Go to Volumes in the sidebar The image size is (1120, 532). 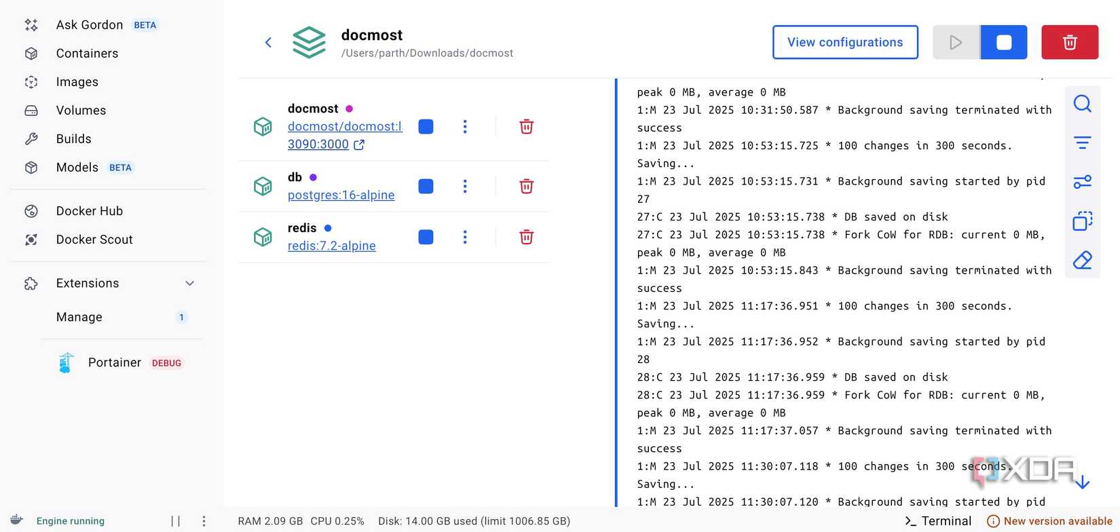click(81, 111)
